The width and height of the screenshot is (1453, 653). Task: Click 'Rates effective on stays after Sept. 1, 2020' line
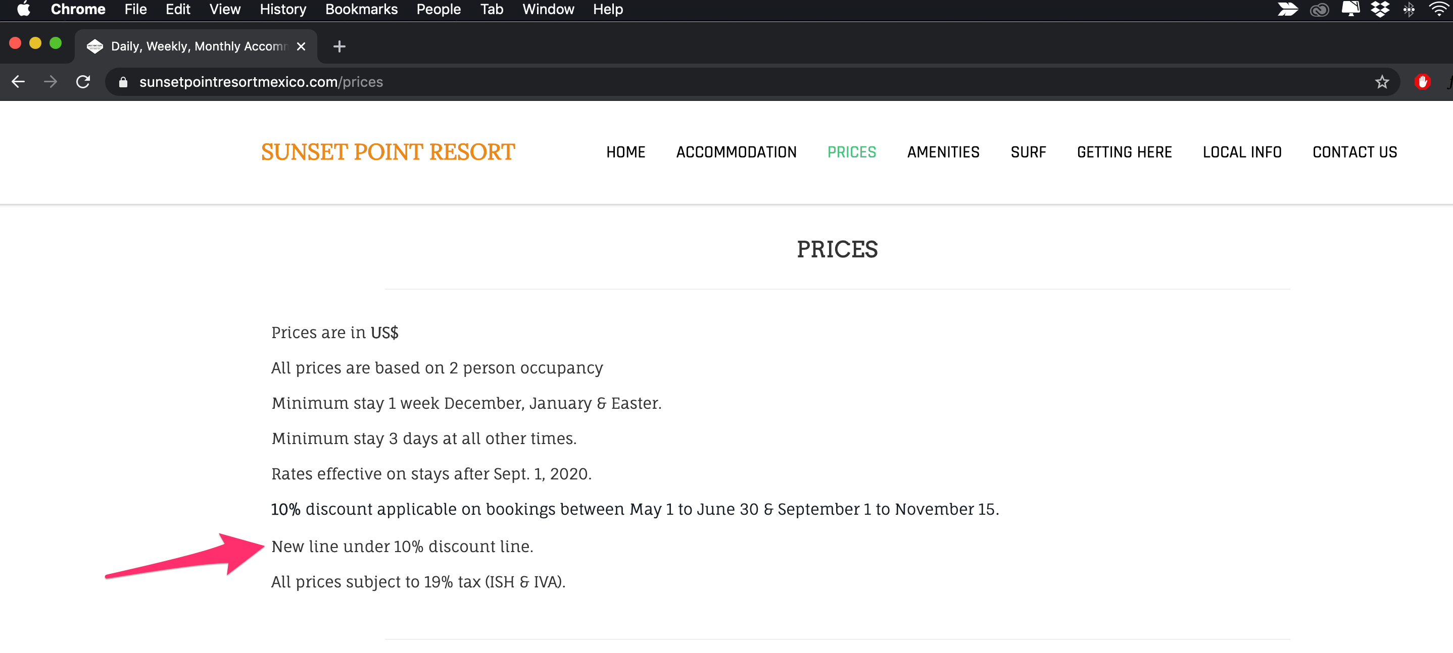click(431, 474)
